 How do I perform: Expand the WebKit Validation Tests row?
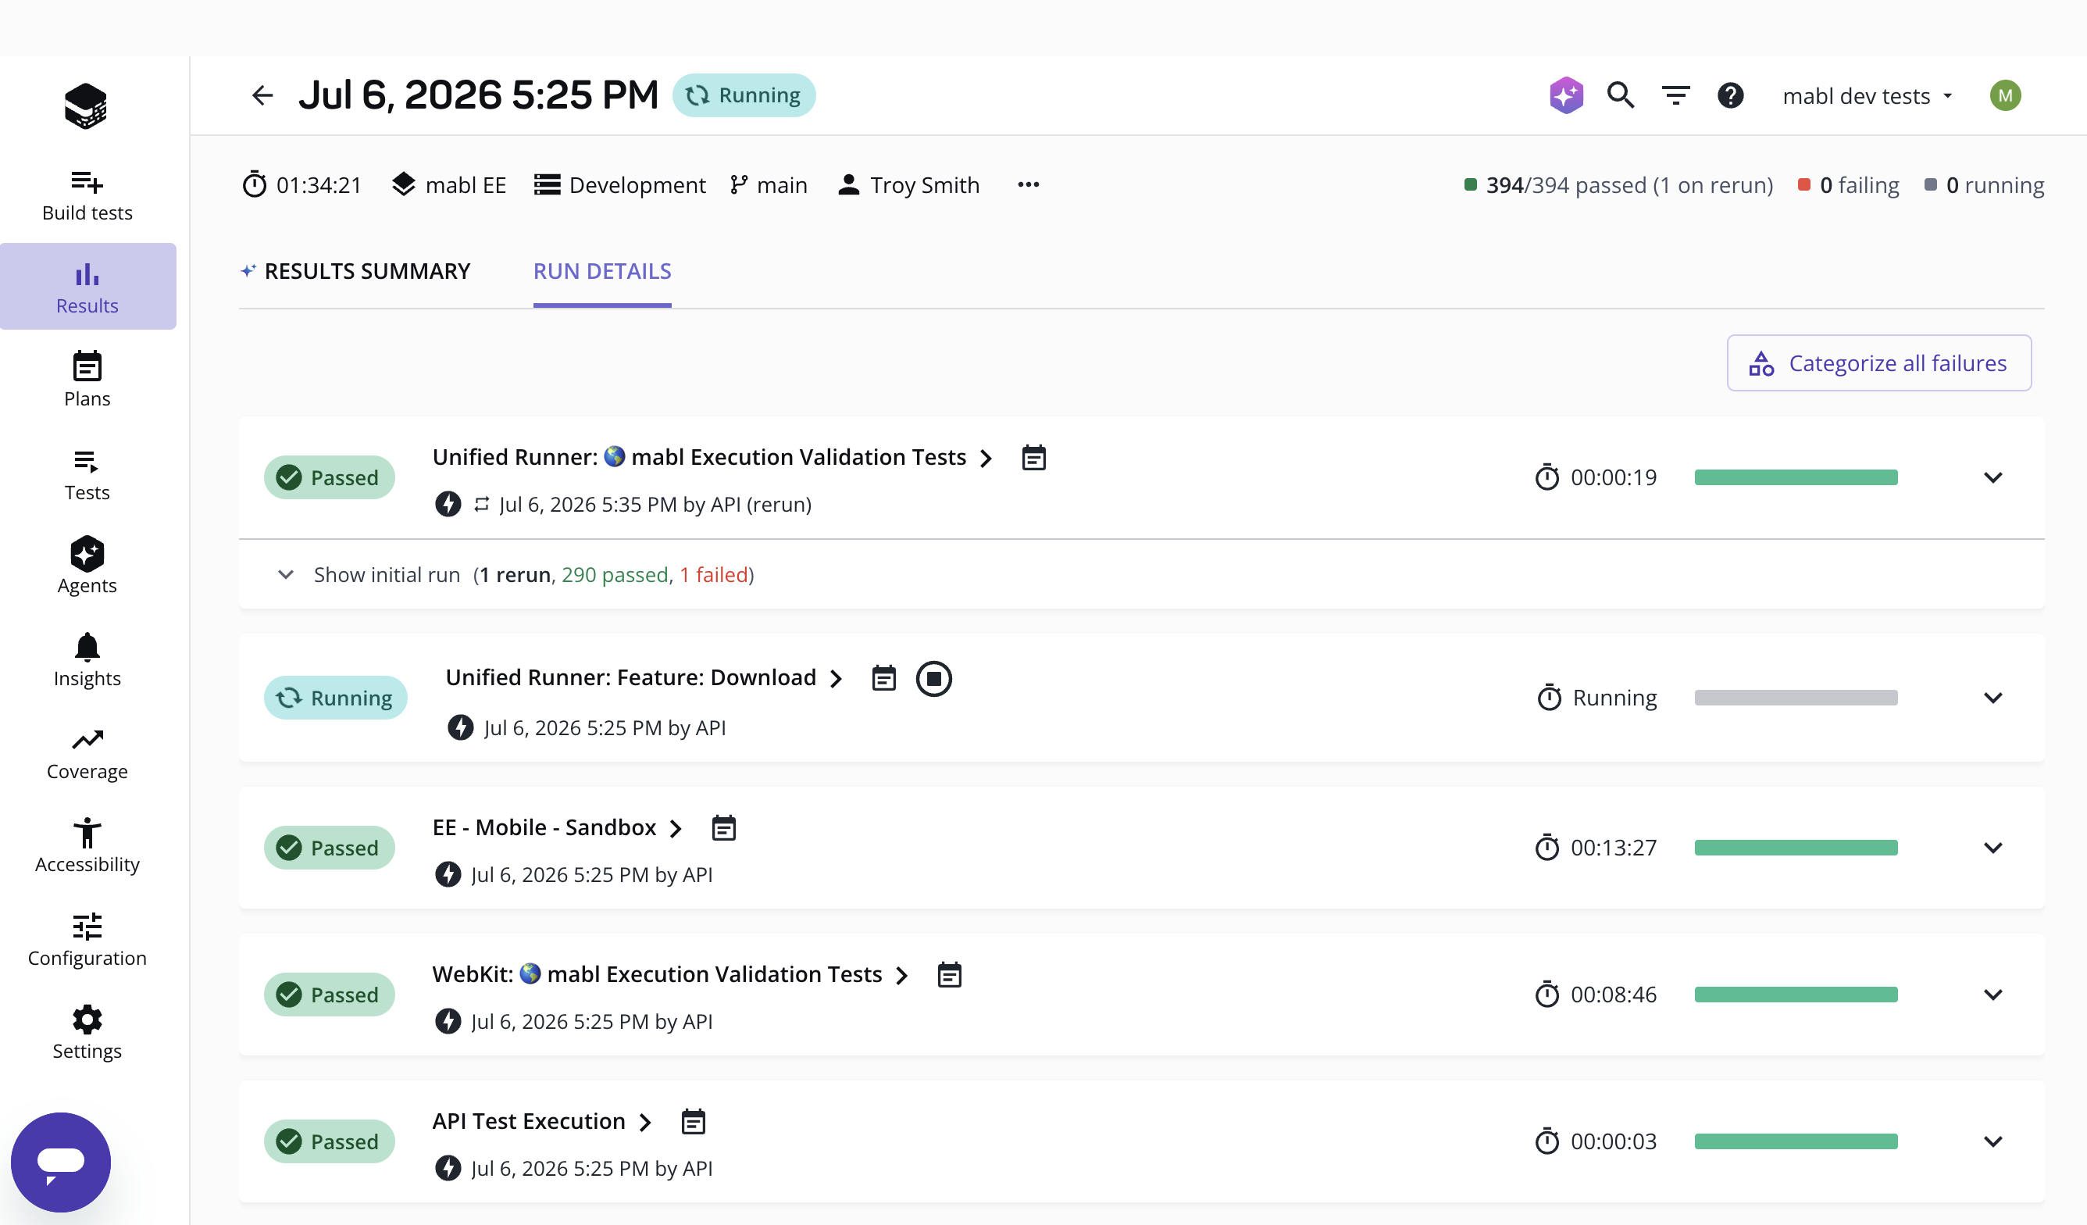coord(1992,994)
